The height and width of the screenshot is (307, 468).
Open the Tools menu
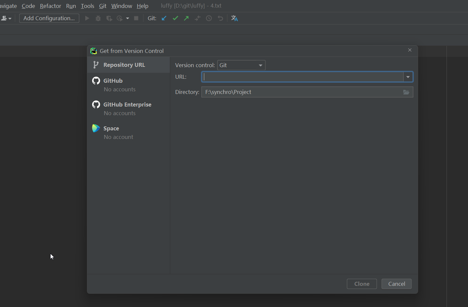pyautogui.click(x=88, y=6)
